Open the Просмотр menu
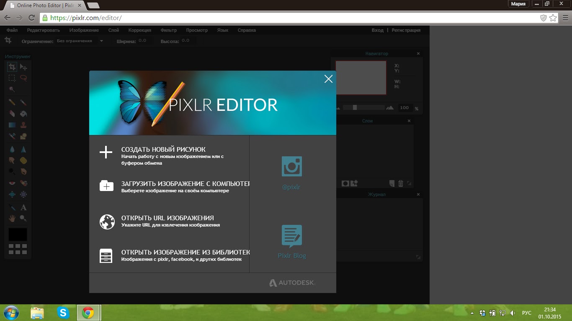The height and width of the screenshot is (321, 572). (197, 30)
